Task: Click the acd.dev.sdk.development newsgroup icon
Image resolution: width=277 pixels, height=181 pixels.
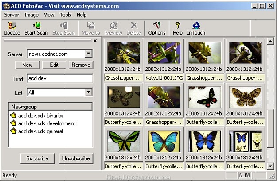Action: click(x=13, y=123)
